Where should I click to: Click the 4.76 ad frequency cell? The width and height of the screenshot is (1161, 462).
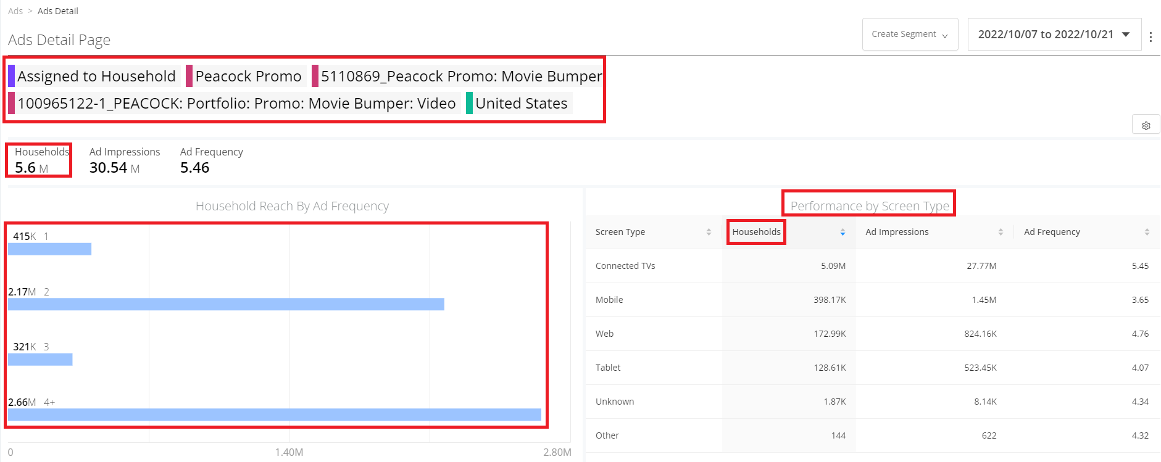tap(1140, 334)
